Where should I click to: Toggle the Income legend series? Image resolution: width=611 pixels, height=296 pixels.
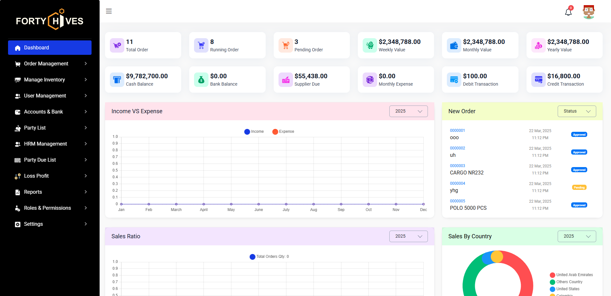pos(254,131)
